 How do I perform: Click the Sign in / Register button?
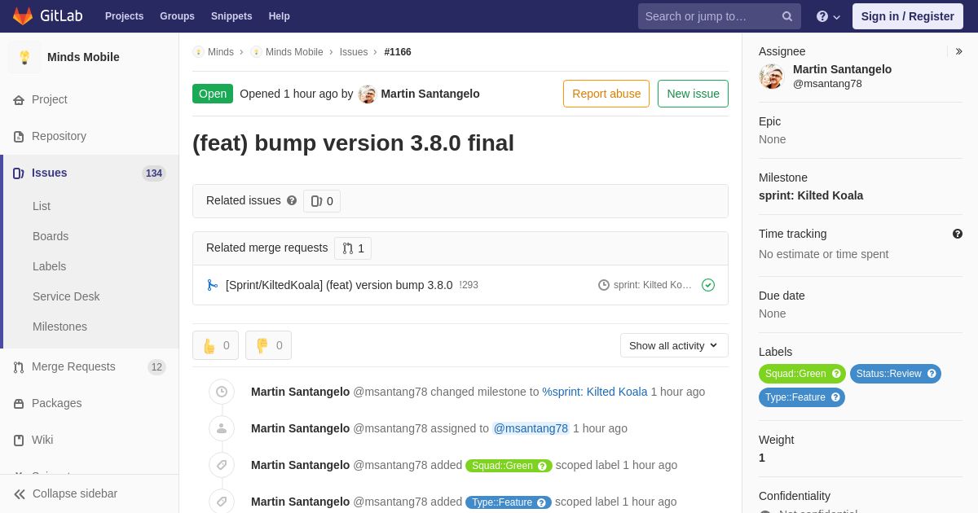coord(907,16)
